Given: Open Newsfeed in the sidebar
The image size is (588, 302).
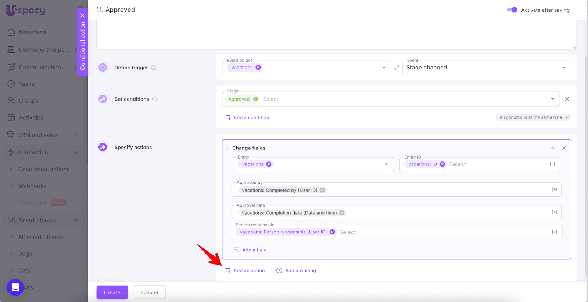Looking at the screenshot, I should pos(32,32).
